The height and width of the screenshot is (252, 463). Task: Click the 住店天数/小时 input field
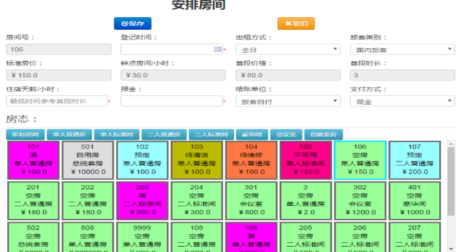(x=57, y=101)
